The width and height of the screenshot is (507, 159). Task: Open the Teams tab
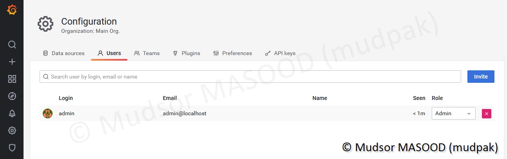coord(147,53)
